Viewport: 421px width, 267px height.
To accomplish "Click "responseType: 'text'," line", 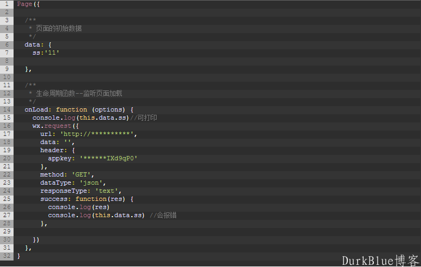I will pyautogui.click(x=81, y=191).
